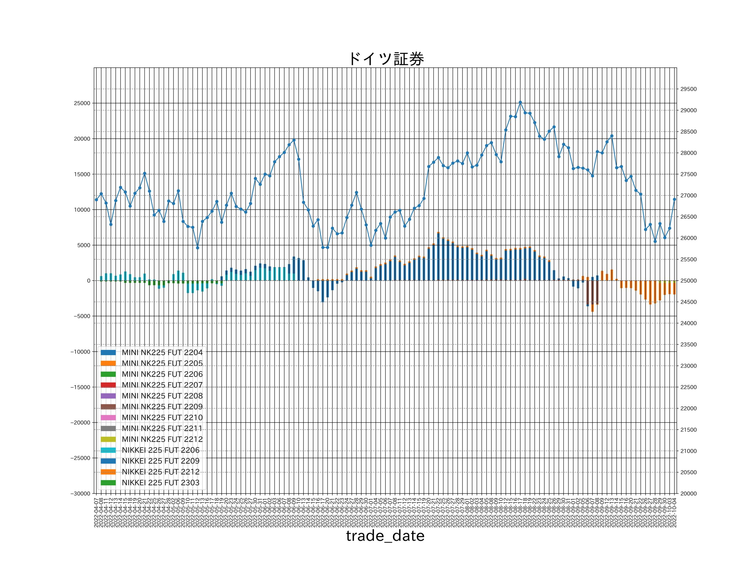The height and width of the screenshot is (564, 752).
Task: Click left axis tick label −25000
Action: (x=80, y=458)
